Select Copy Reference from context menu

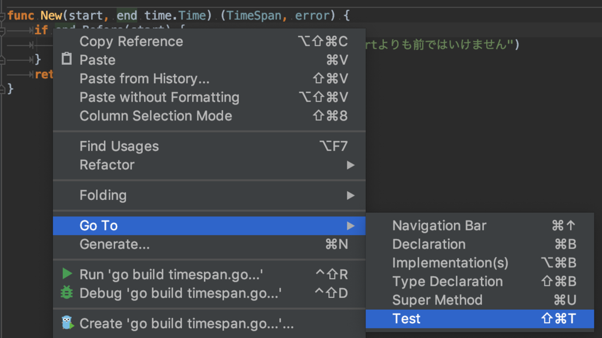(131, 41)
